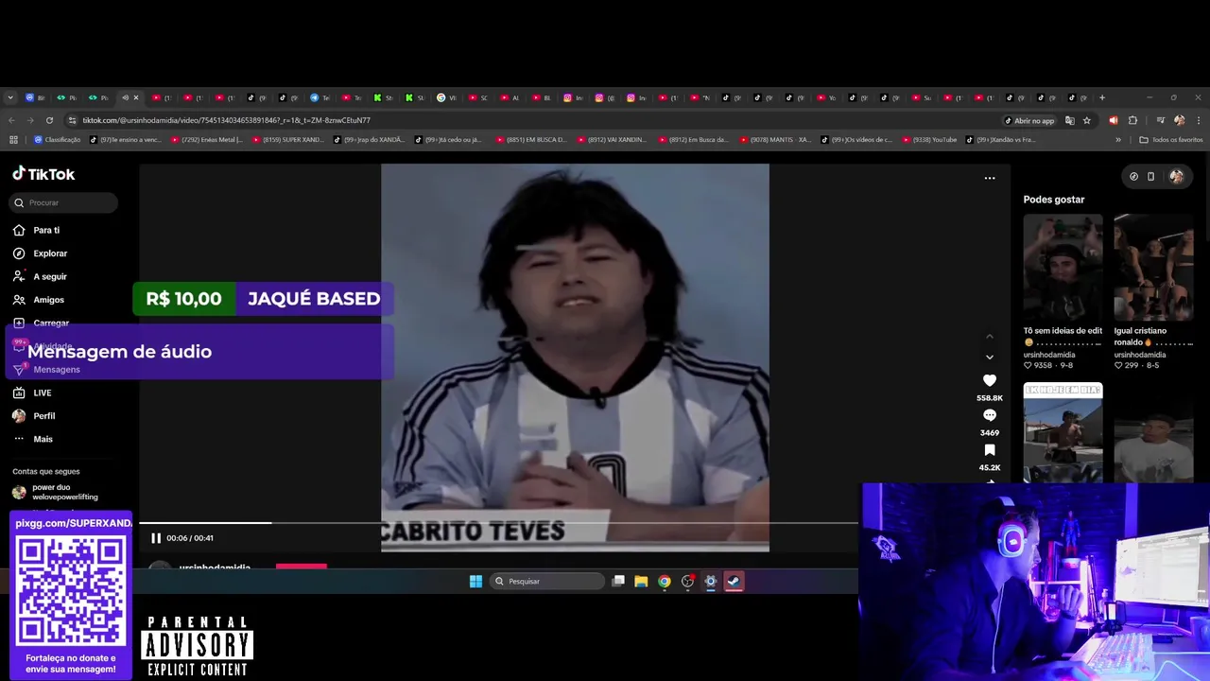Open the Chrome apps grid icon
This screenshot has width=1210, height=681.
[13, 140]
